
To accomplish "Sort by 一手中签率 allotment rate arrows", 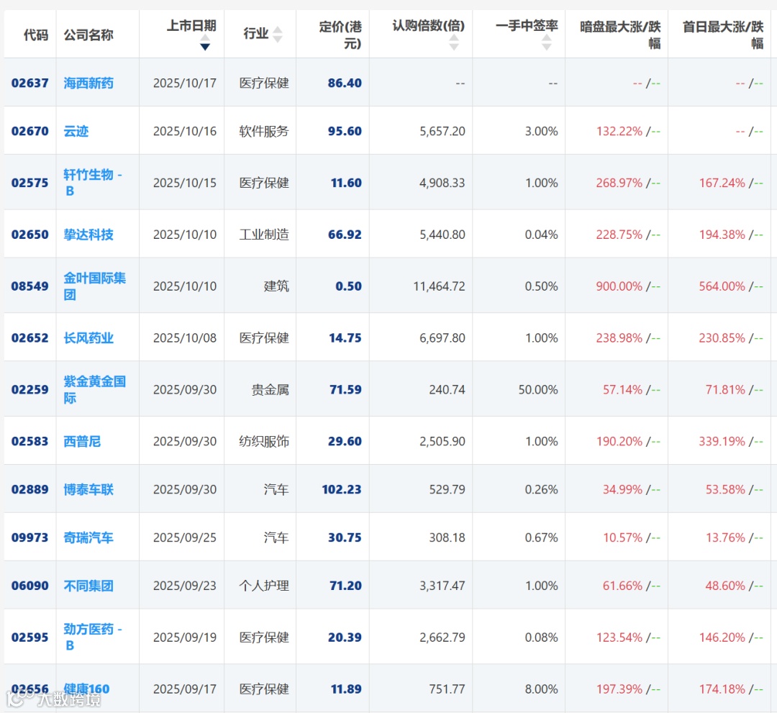I will pyautogui.click(x=546, y=42).
